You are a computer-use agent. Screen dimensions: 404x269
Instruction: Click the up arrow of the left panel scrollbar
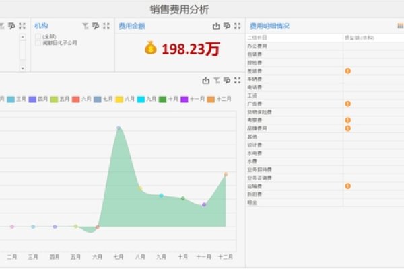point(22,37)
